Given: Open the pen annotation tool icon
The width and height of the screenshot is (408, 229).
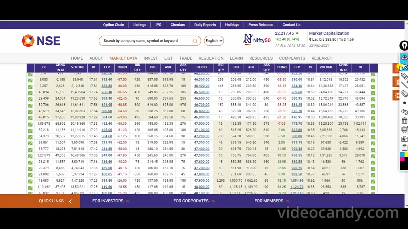Looking at the screenshot, I should tap(404, 45).
